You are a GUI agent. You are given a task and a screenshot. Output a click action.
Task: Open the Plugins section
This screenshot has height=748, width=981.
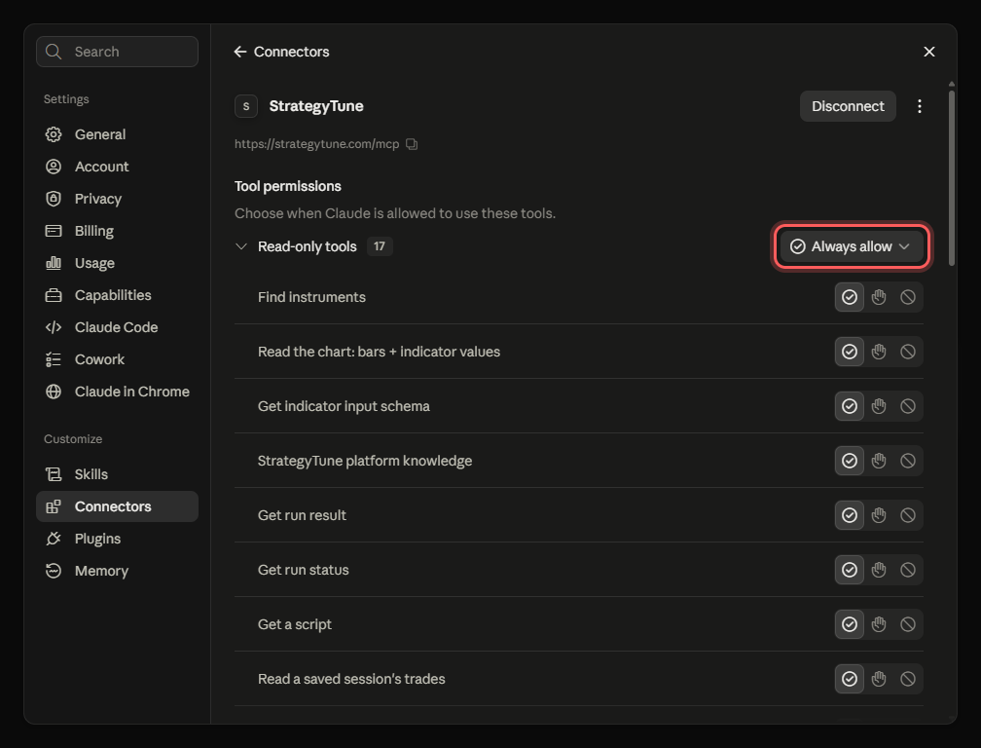click(x=117, y=539)
